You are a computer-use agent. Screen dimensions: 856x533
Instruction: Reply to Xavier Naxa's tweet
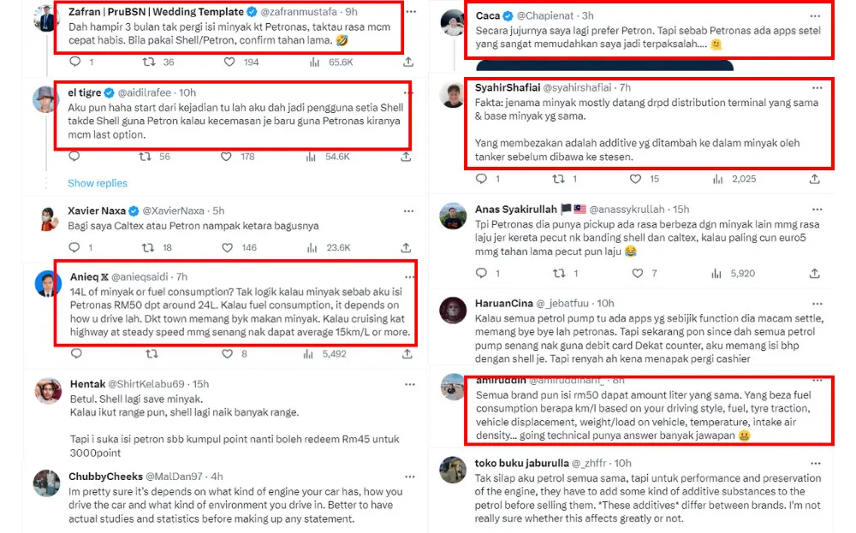coord(74,247)
